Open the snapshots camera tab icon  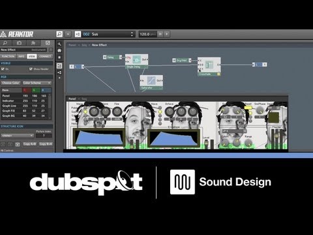point(19,43)
